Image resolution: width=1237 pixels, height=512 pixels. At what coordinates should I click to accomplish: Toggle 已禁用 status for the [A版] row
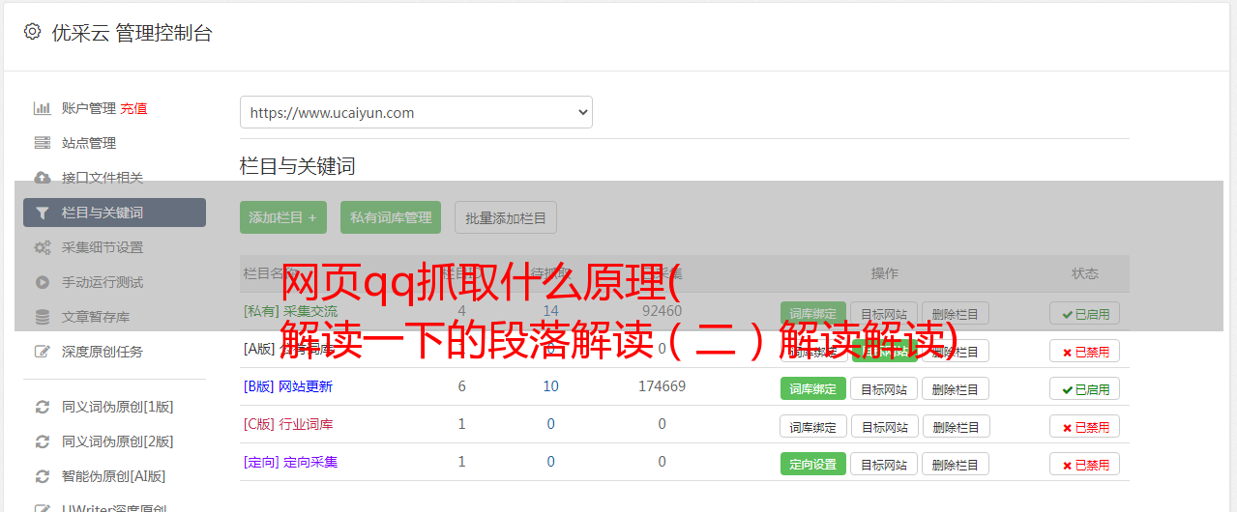pyautogui.click(x=1084, y=351)
